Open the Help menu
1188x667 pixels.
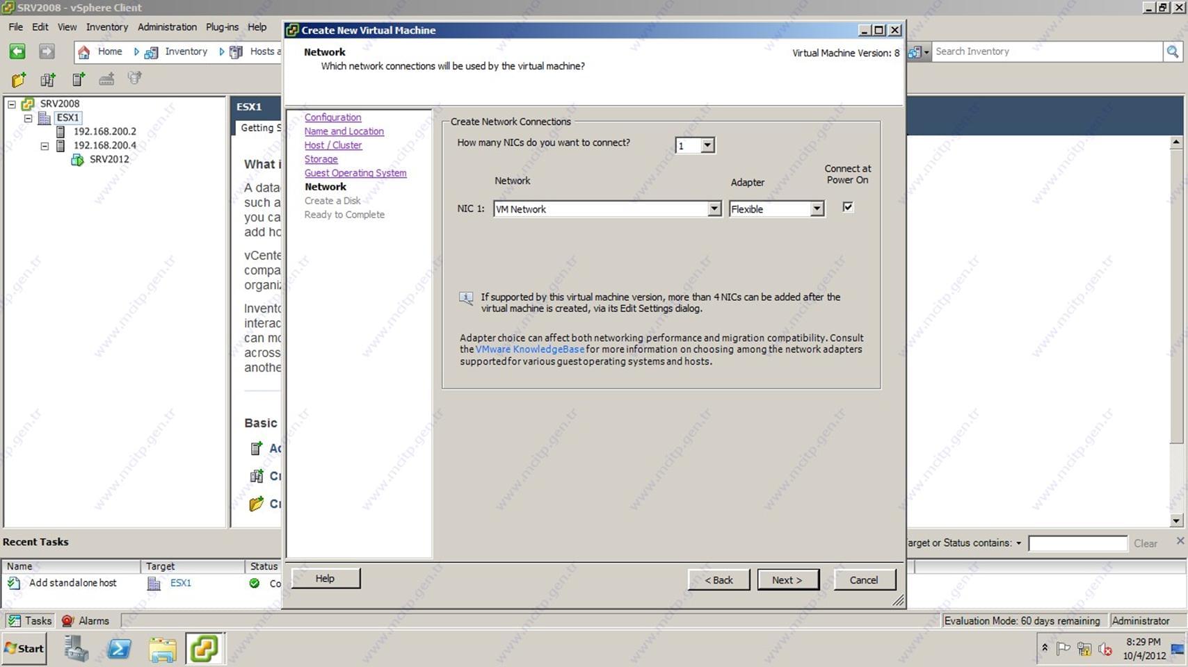coord(257,27)
